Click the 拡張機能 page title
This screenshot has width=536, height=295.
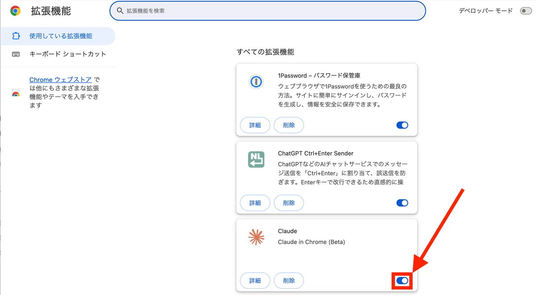51,11
